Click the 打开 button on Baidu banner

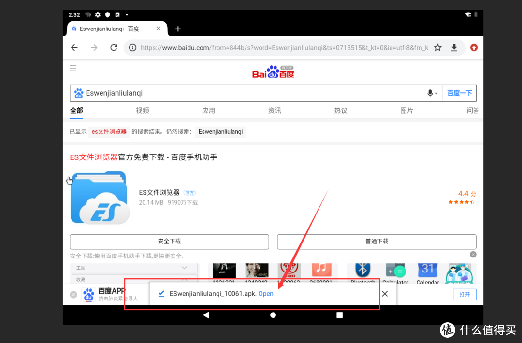coord(464,294)
